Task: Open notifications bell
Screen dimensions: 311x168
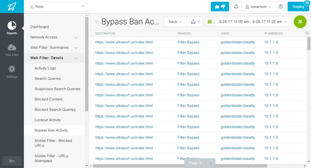Action: click(x=236, y=7)
